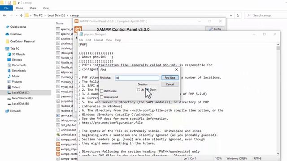
Task: Open OneDrive in sidebar
Action: pyautogui.click(x=16, y=34)
